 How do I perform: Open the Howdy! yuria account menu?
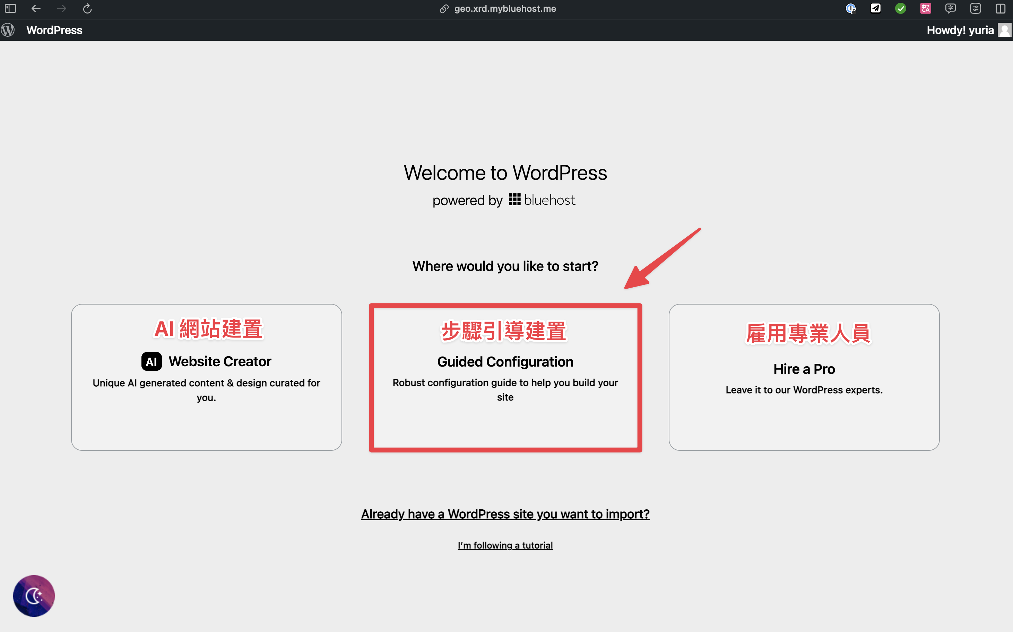[960, 30]
